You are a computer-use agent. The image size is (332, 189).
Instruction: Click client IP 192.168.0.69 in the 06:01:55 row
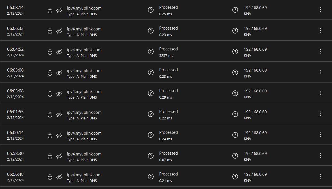pyautogui.click(x=255, y=112)
